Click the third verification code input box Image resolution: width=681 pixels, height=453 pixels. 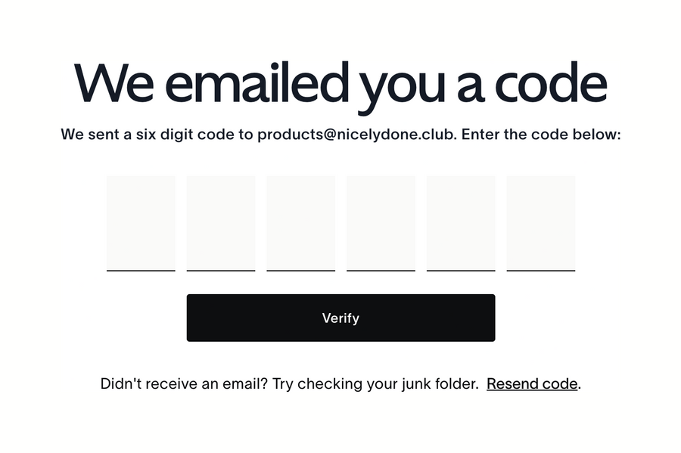300,223
